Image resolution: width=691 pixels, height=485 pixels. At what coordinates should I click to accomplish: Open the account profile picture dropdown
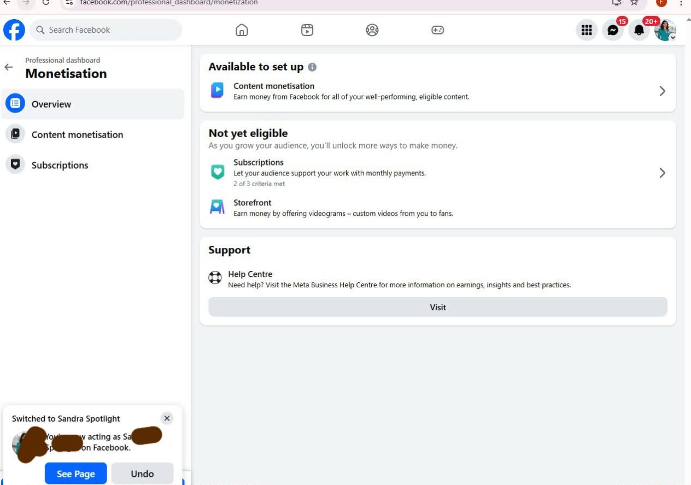pos(665,30)
